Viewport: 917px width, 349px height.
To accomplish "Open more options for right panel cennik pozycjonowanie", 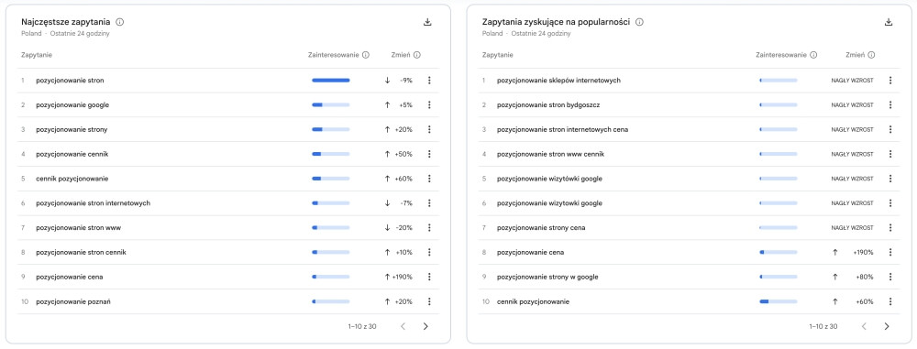I will point(890,301).
